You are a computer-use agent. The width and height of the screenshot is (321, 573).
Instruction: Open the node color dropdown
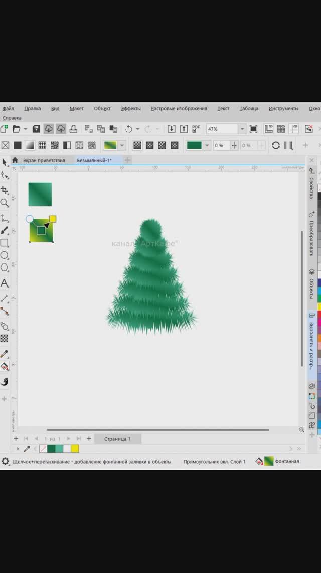[x=207, y=145]
